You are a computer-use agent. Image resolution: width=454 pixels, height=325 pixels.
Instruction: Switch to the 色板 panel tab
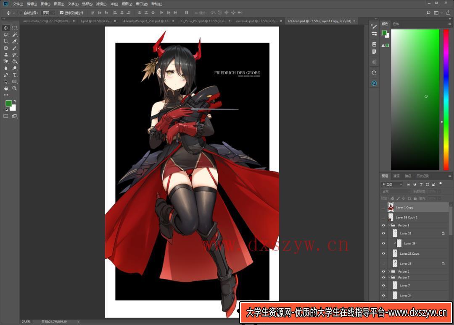tap(396, 24)
